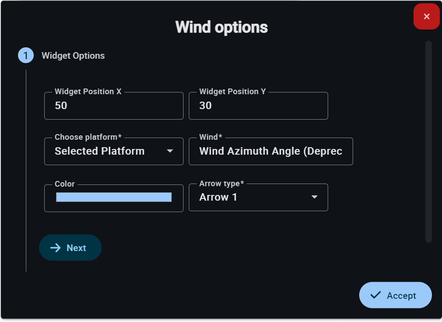Screen dimensions: 442x322
Task: Click the checkmark icon on Accept
Action: coord(375,295)
